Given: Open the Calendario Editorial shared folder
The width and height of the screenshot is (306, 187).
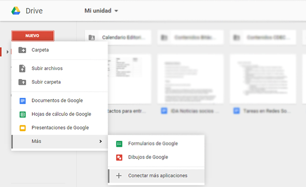Looking at the screenshot, I should [x=118, y=37].
